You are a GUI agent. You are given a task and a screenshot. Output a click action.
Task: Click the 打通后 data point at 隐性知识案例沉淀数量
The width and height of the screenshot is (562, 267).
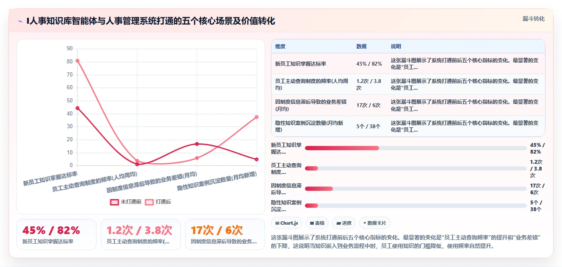point(257,117)
